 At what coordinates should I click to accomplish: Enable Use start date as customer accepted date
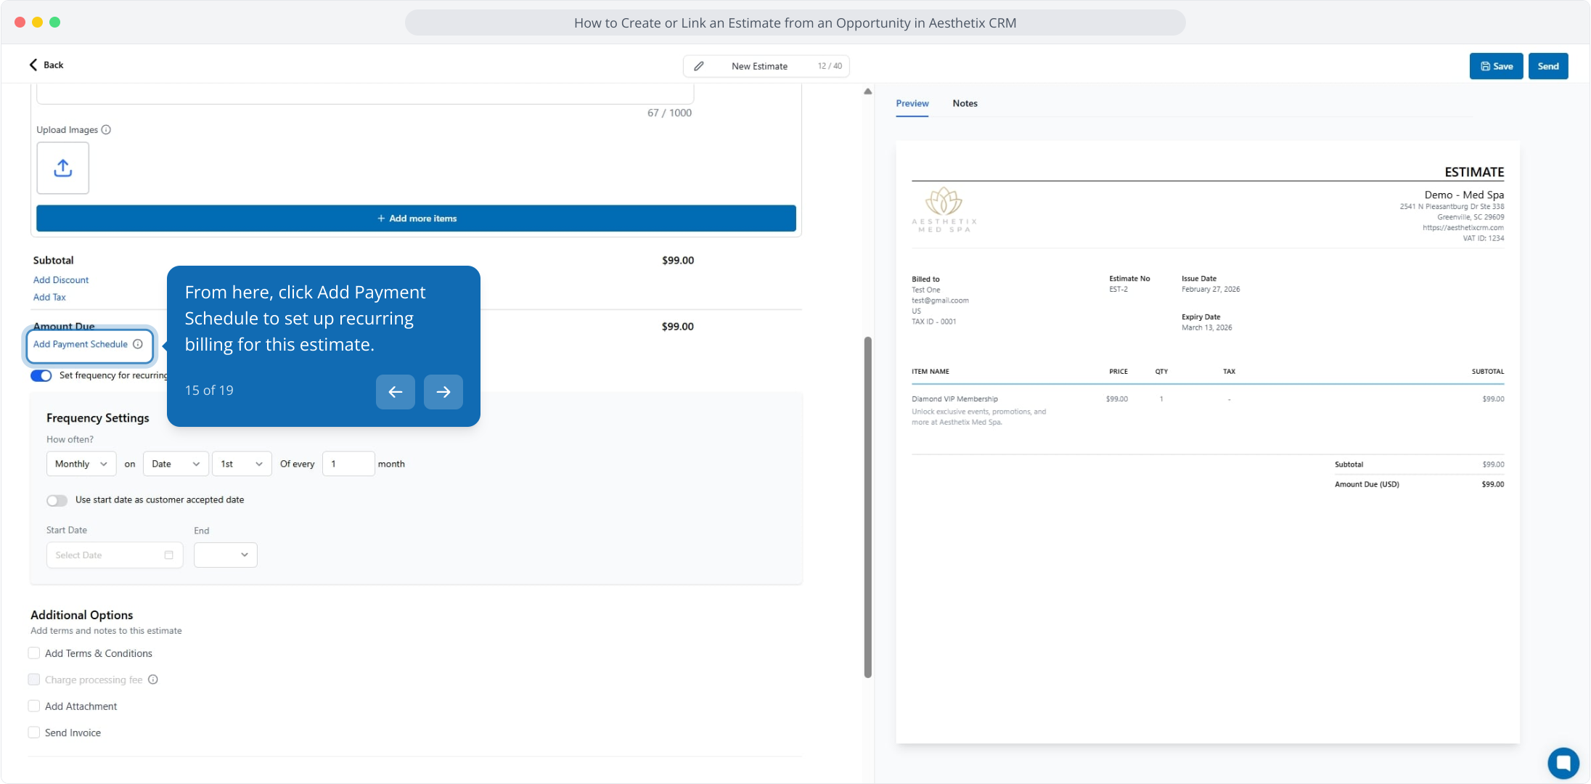57,500
